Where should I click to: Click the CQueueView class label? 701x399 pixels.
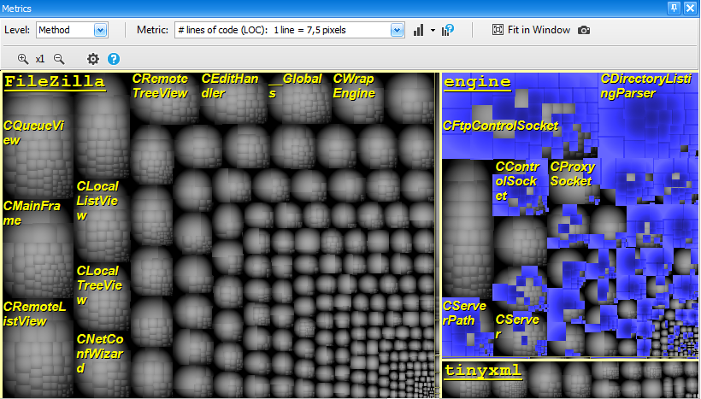pyautogui.click(x=33, y=132)
